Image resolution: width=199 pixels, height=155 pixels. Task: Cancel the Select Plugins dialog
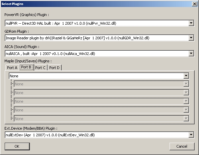pyautogui.click(x=182, y=146)
